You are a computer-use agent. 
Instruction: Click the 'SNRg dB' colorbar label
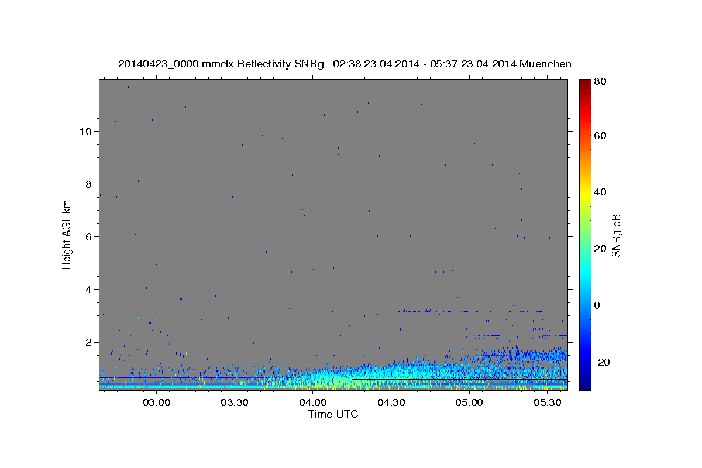[616, 235]
